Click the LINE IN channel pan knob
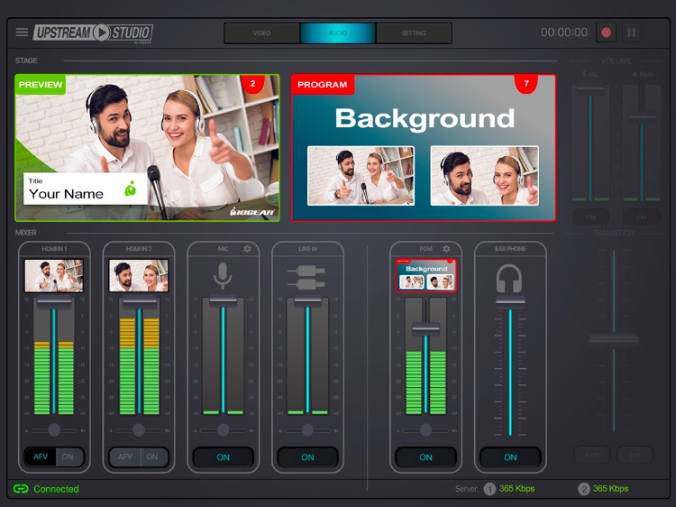The height and width of the screenshot is (507, 676). 307,429
